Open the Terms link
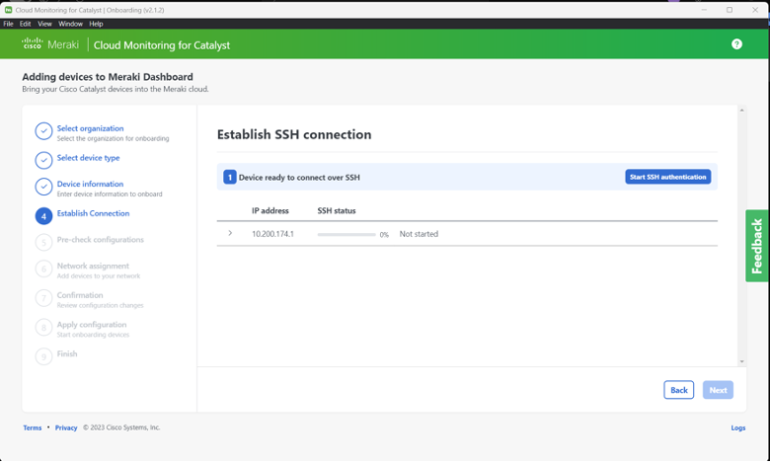Image resolution: width=770 pixels, height=464 pixels. click(x=33, y=427)
